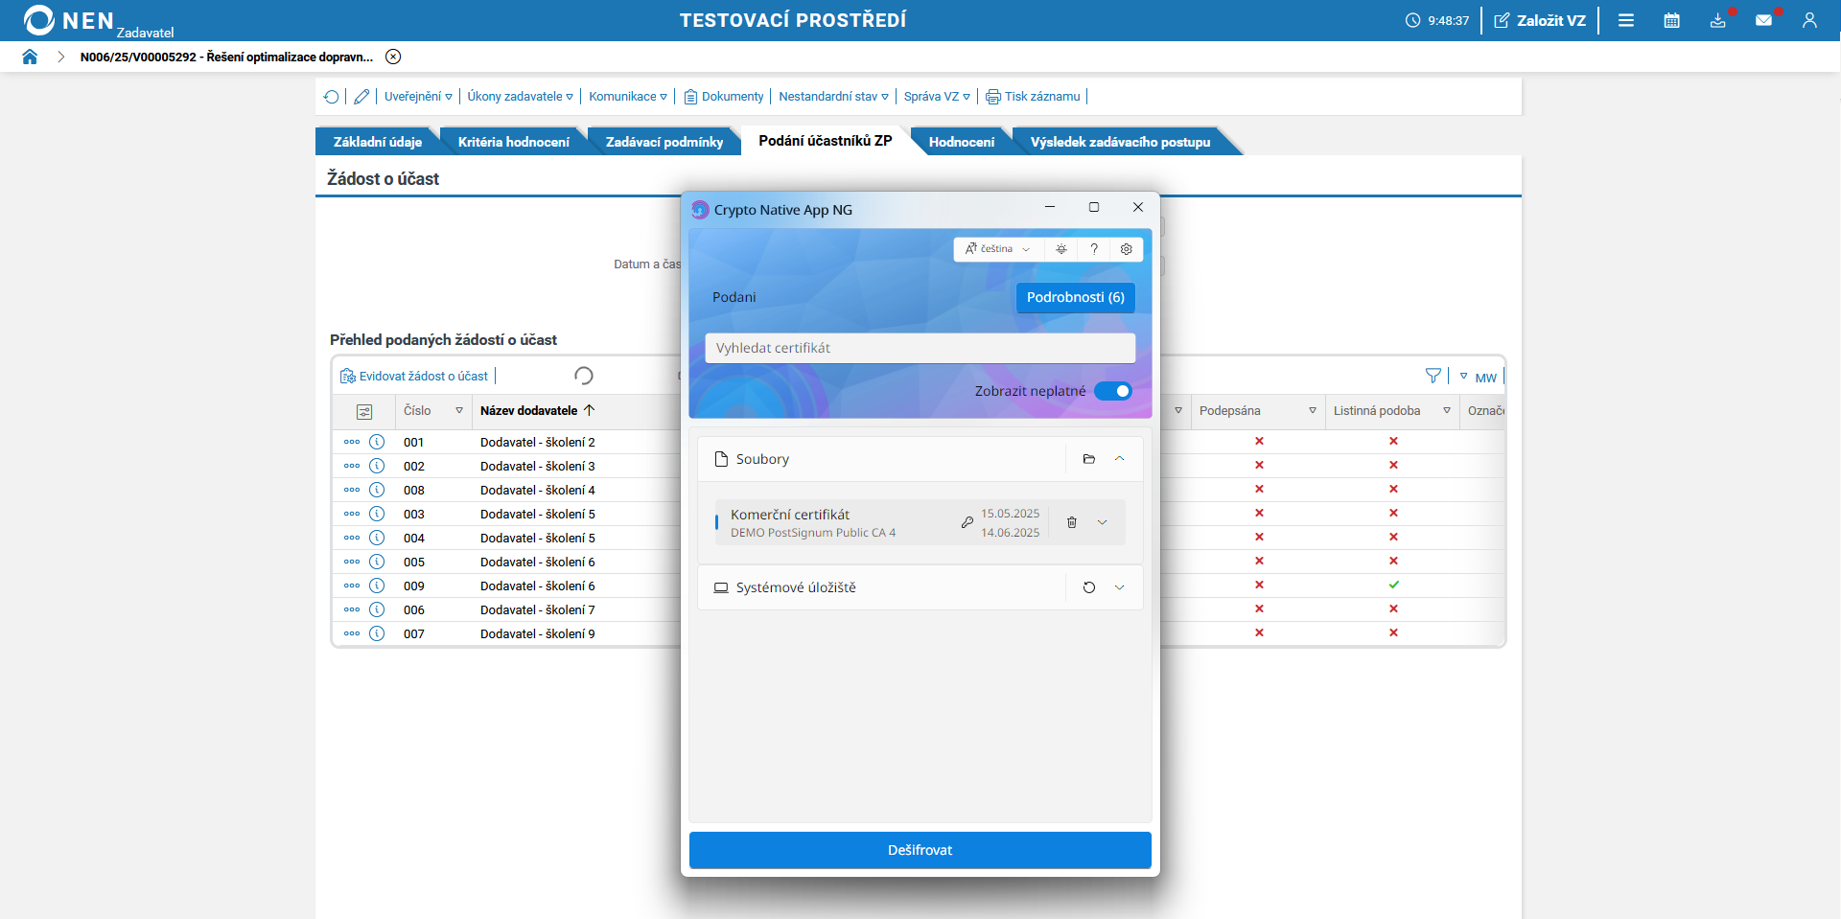The image size is (1841, 919).
Task: Open the Nestandardní stav dropdown menu
Action: point(833,97)
